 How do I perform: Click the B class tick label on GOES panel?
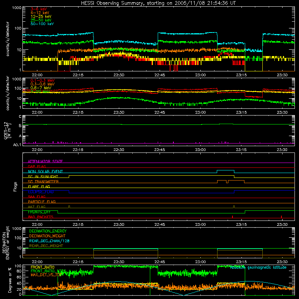click(20, 126)
